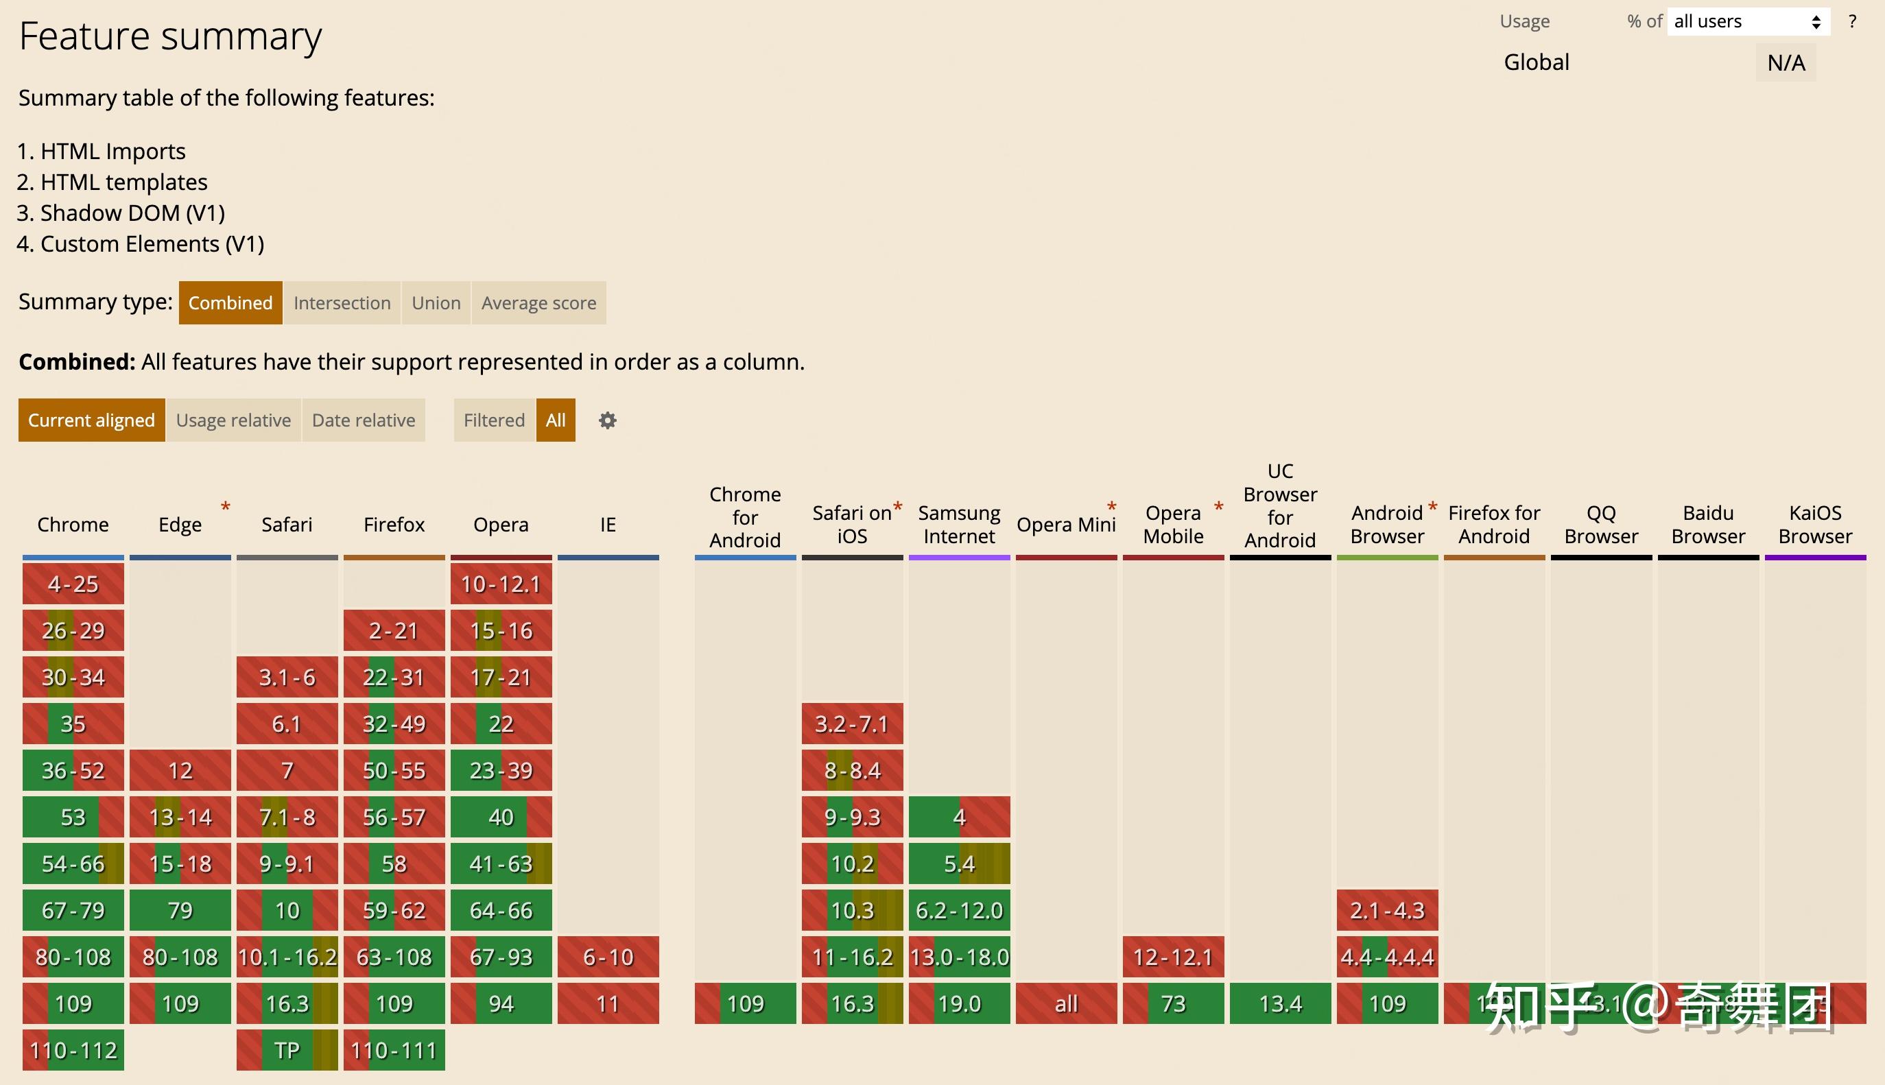Click Android Browser 4.4-4.4.4 cell
The width and height of the screenshot is (1885, 1085).
tap(1387, 957)
